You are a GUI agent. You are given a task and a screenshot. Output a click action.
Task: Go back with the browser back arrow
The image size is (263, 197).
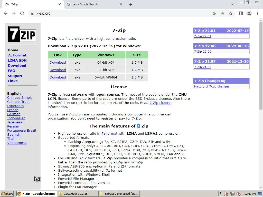tap(6, 13)
